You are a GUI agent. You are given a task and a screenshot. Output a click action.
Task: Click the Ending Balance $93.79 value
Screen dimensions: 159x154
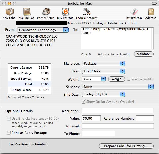(x=44, y=90)
